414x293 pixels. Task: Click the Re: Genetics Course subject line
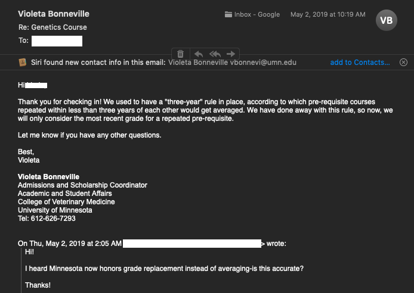[52, 27]
